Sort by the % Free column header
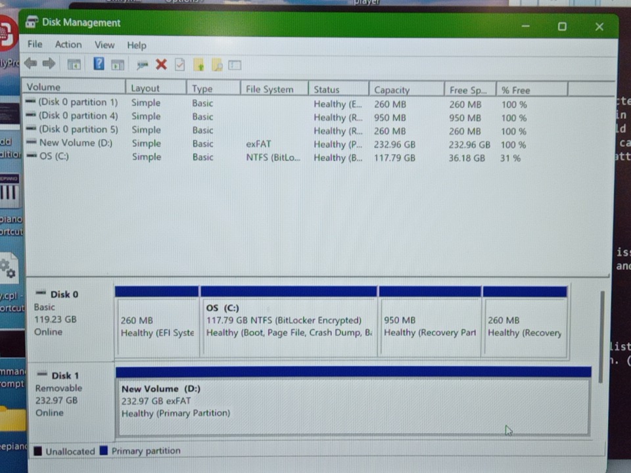631x473 pixels. point(532,90)
